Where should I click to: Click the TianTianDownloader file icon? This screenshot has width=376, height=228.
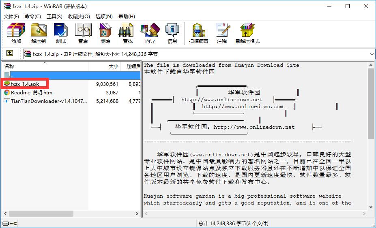[7, 101]
